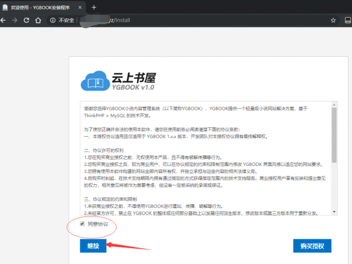The image size is (352, 264).
Task: Open the browser home page
Action: (39, 20)
